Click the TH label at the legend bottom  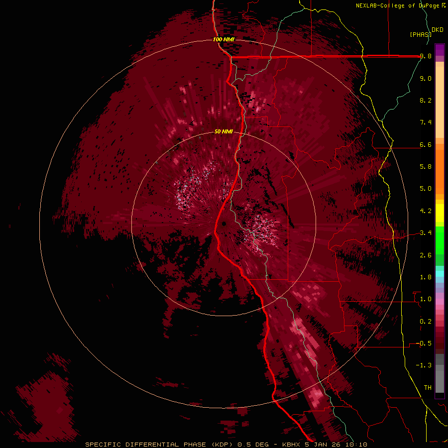(428, 388)
